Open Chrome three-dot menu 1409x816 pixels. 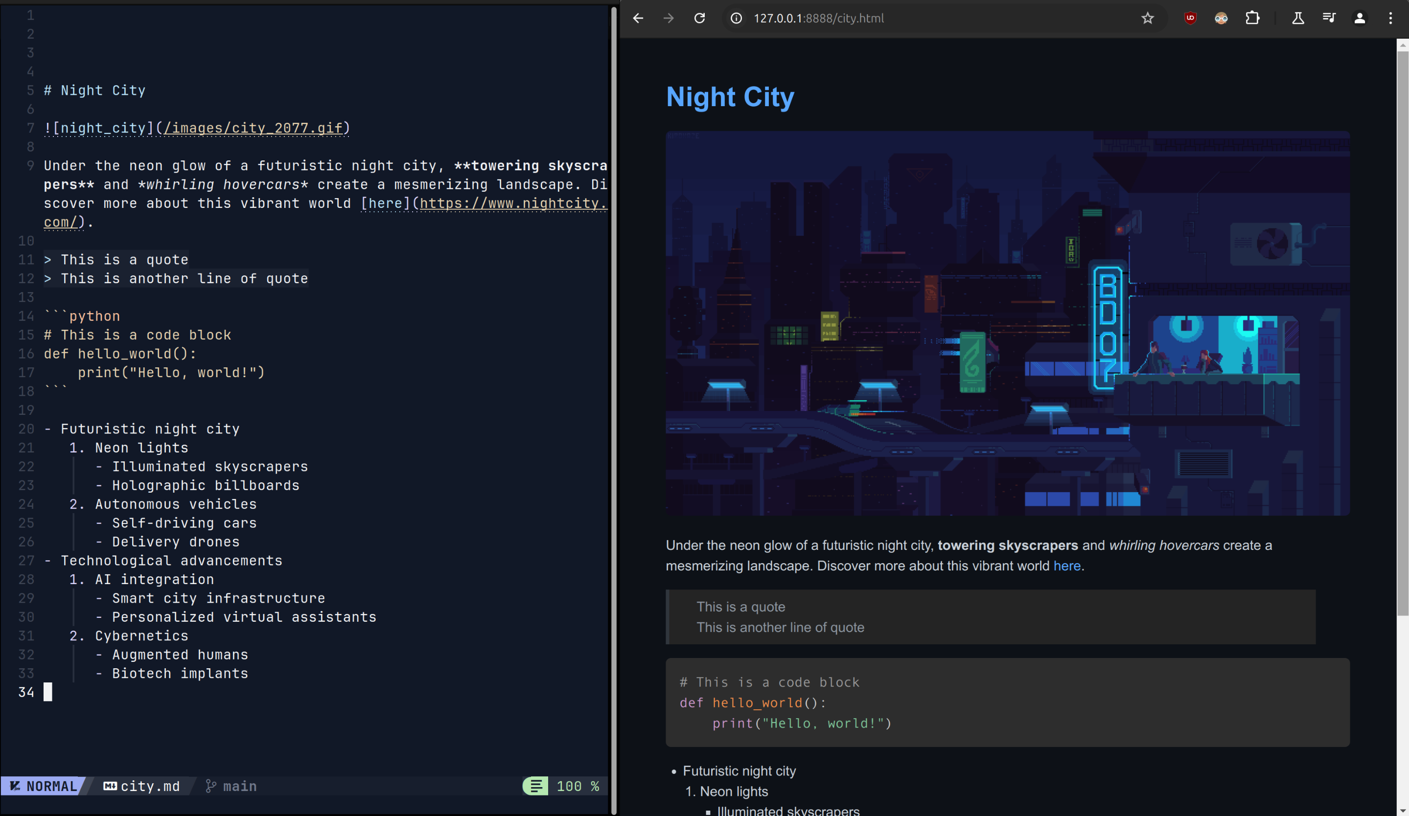click(x=1390, y=19)
